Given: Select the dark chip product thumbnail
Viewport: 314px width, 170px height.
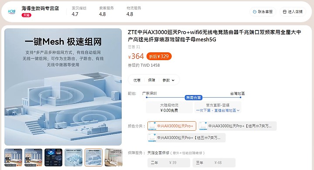Looking at the screenshot, I should (53, 157).
